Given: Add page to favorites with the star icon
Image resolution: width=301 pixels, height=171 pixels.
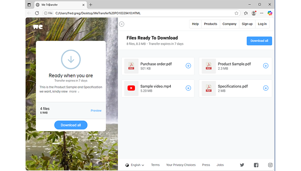Looking at the screenshot, I should click(x=236, y=13).
